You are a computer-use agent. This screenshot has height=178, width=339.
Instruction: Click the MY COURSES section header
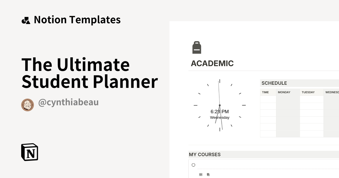[x=205, y=155]
